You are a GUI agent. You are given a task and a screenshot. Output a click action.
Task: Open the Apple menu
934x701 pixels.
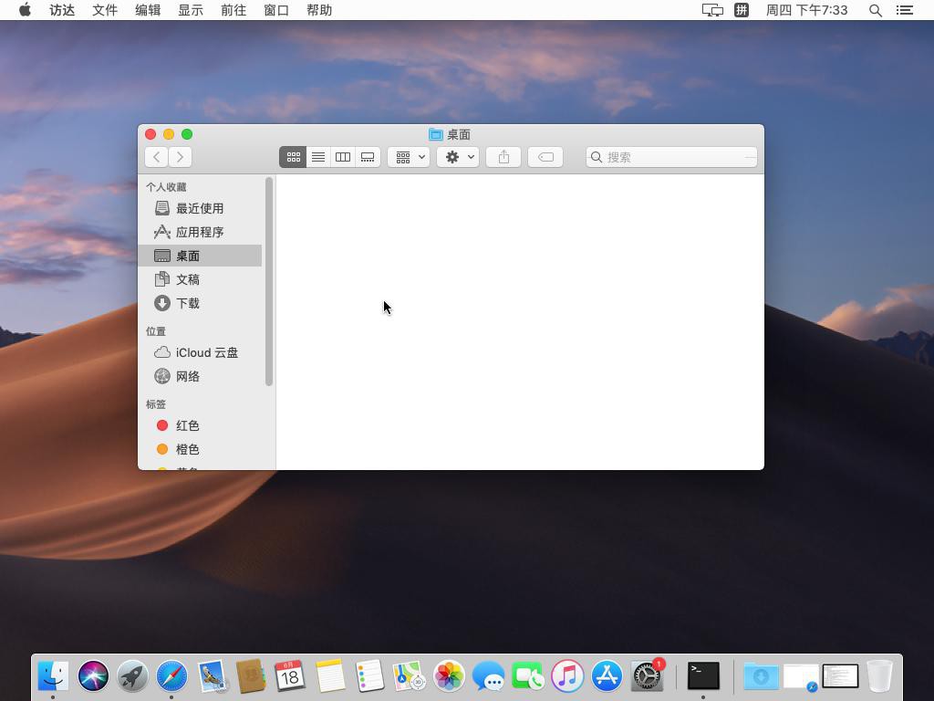25,10
